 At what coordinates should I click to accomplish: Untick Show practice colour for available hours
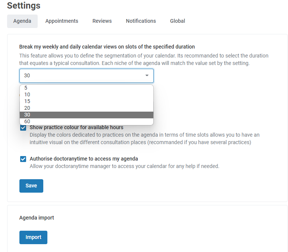[x=23, y=128]
